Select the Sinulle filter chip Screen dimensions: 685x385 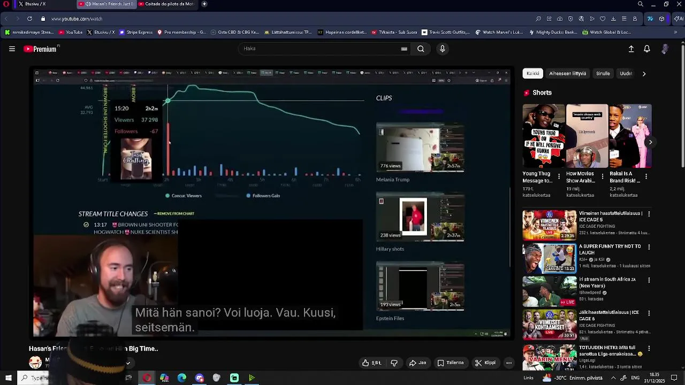603,74
